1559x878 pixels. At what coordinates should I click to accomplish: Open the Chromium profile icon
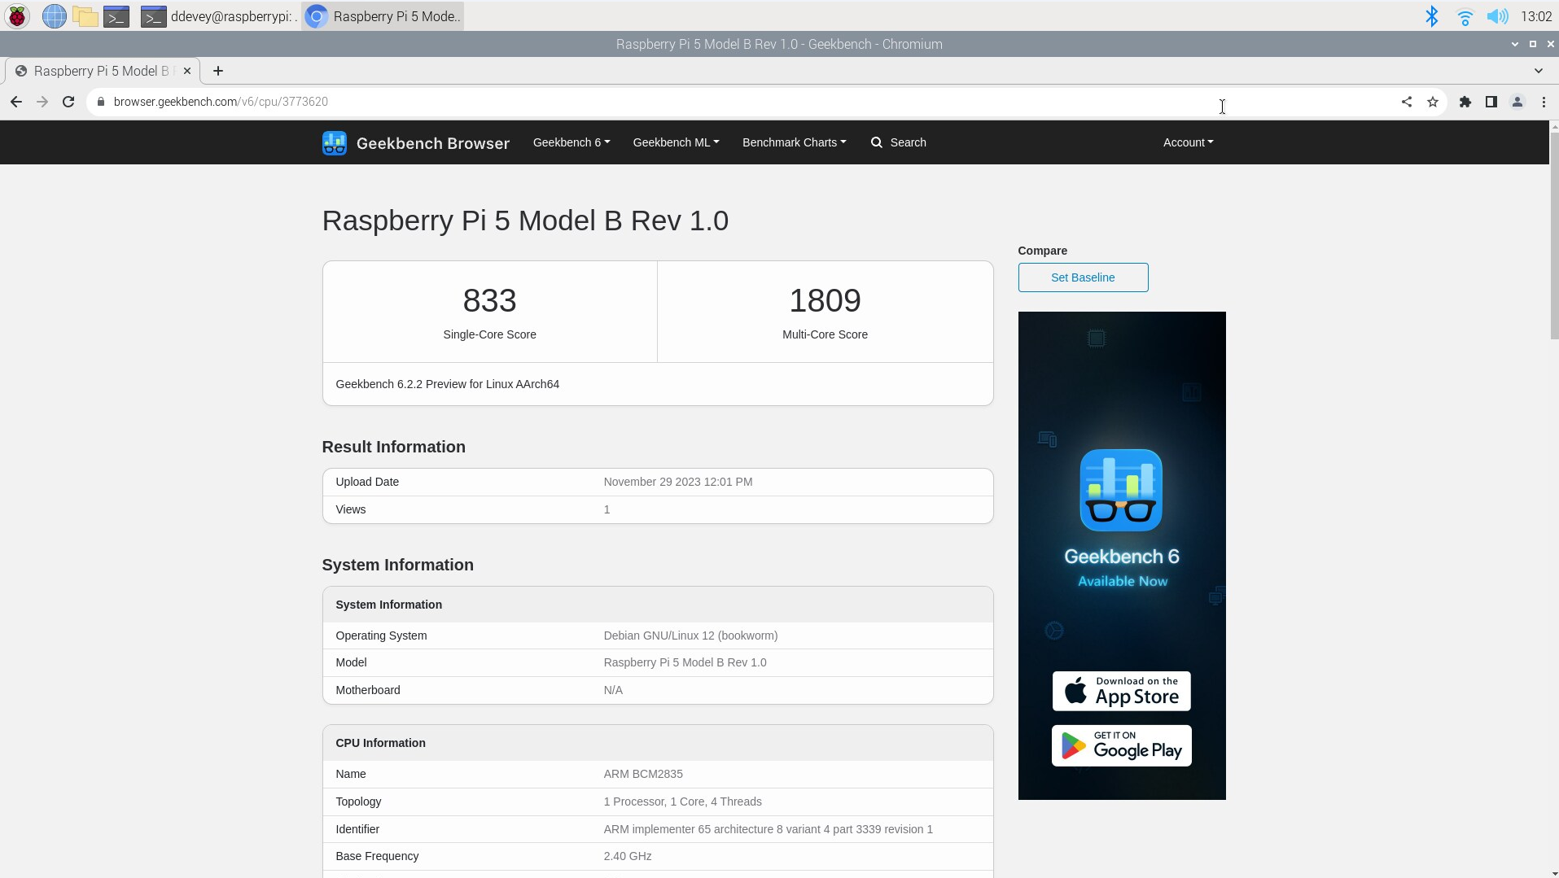[1517, 102]
